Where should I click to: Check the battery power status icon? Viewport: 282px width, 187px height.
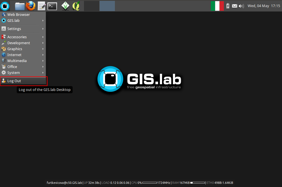pyautogui.click(x=228, y=6)
